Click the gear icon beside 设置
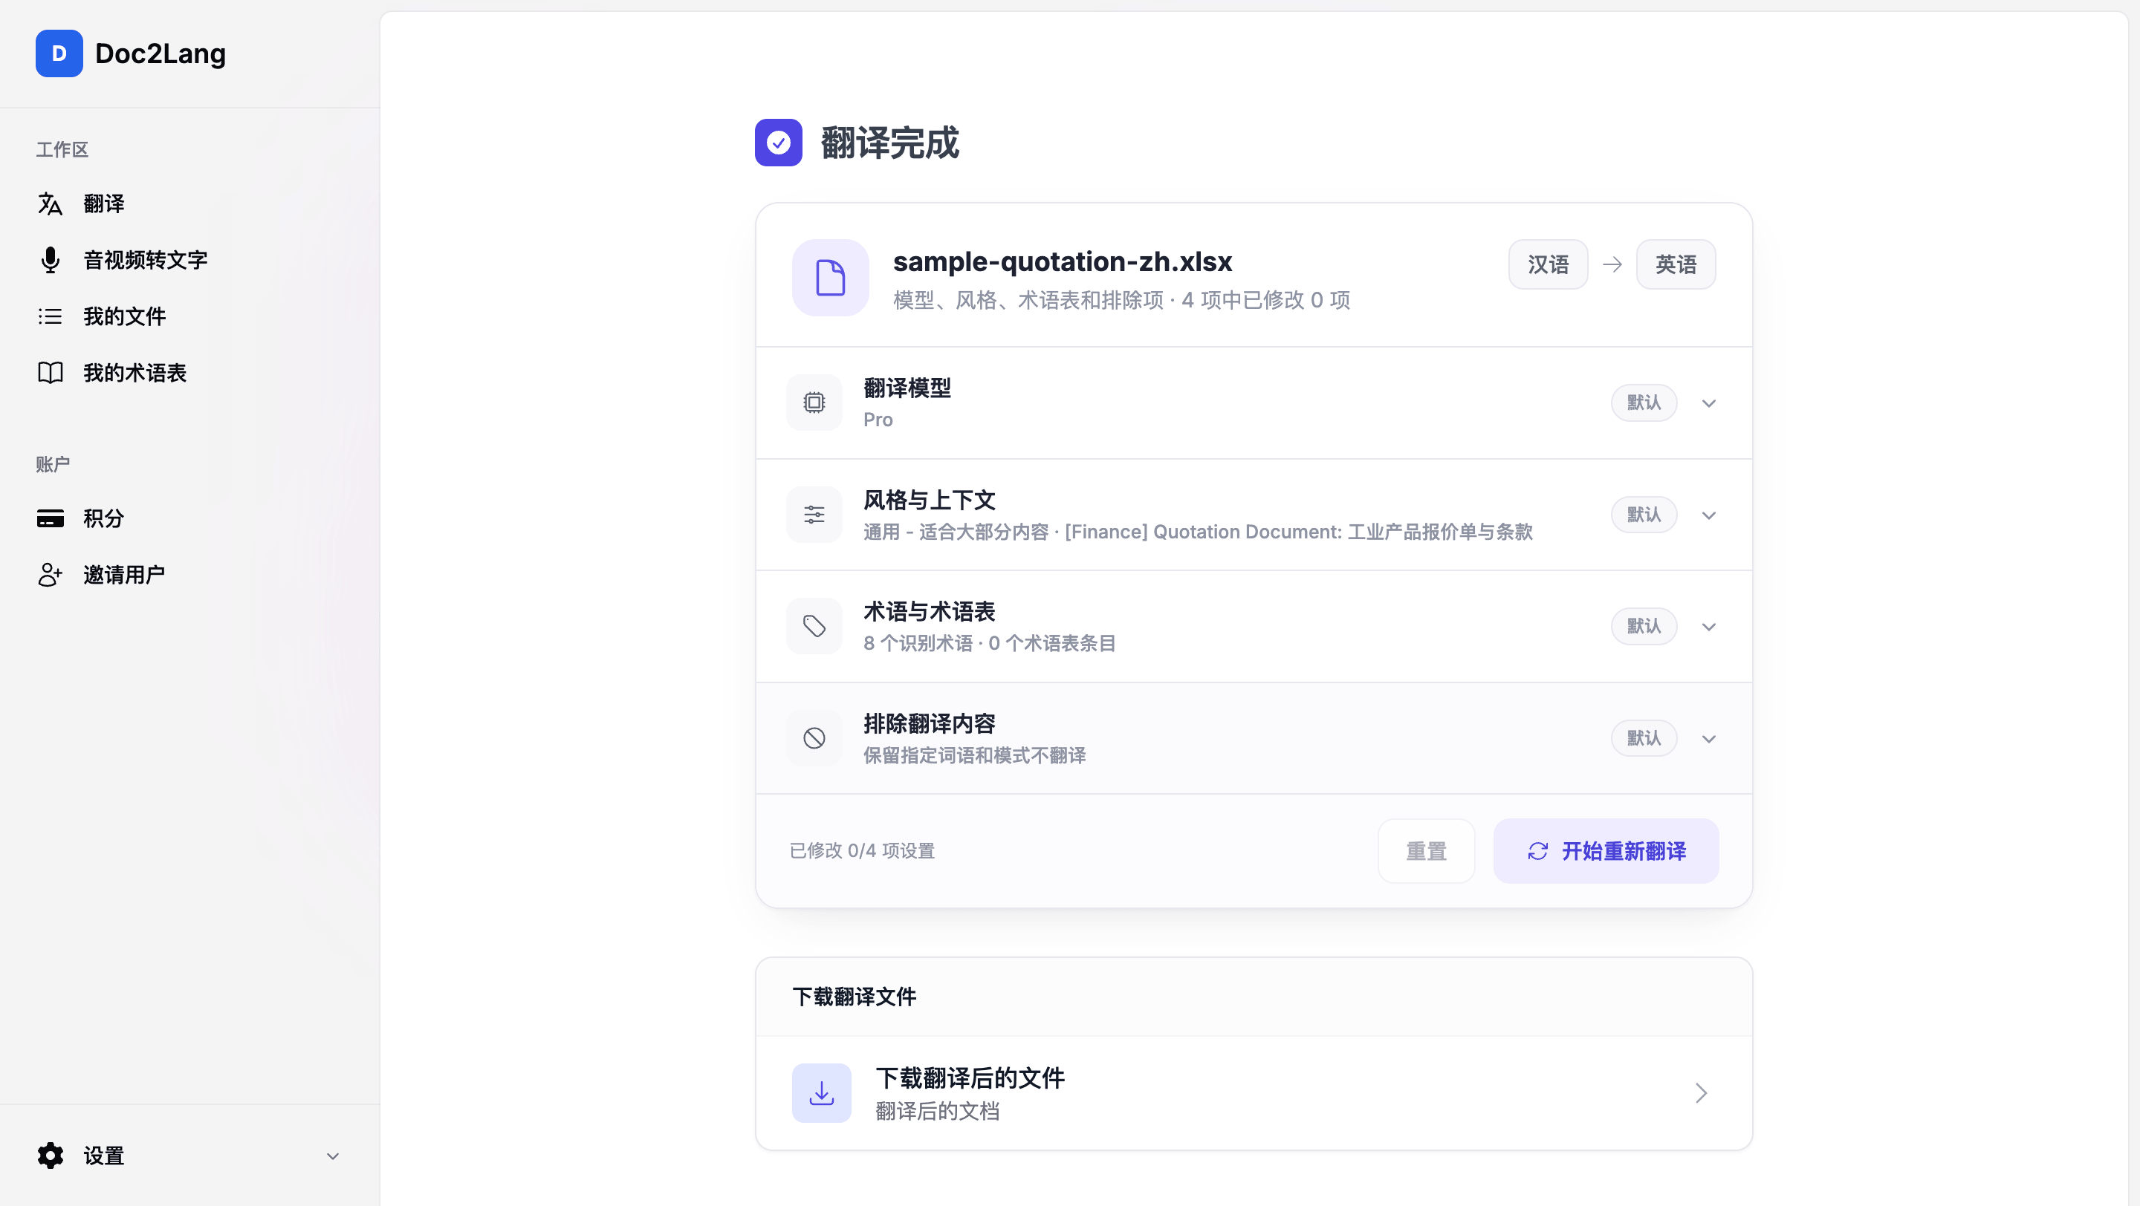 50,1156
